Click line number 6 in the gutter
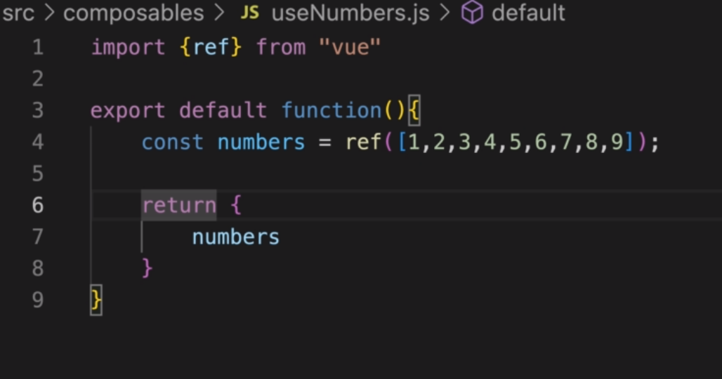Image resolution: width=722 pixels, height=379 pixels. click(38, 205)
